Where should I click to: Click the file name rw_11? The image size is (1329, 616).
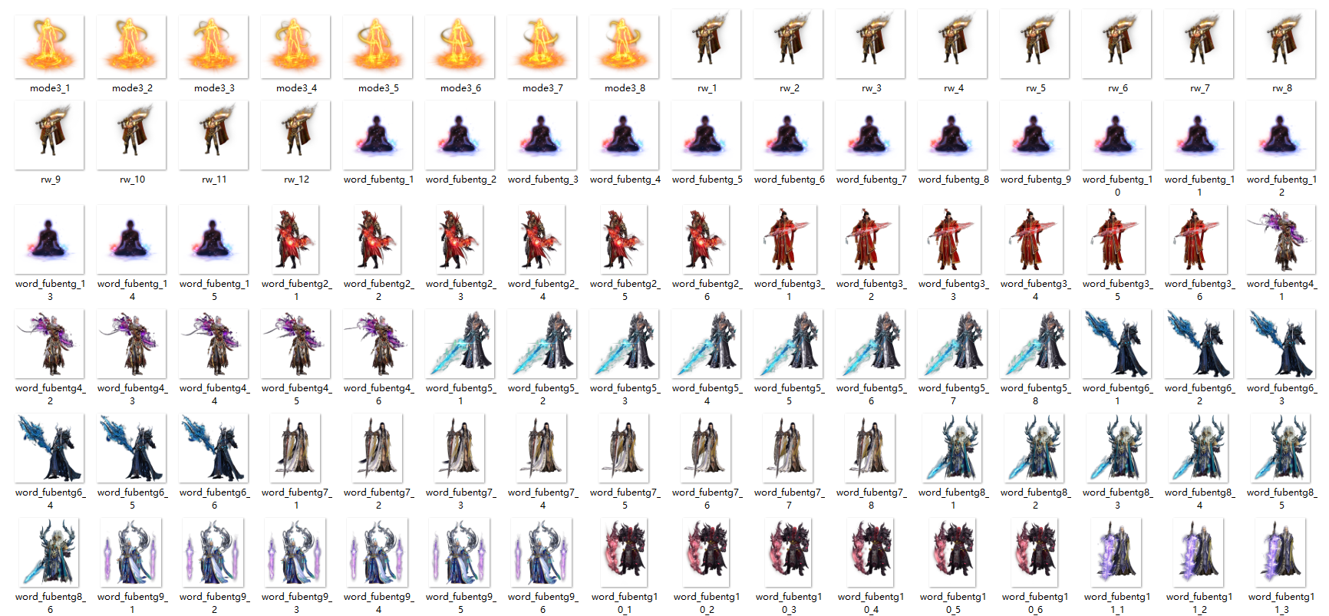[x=214, y=180]
